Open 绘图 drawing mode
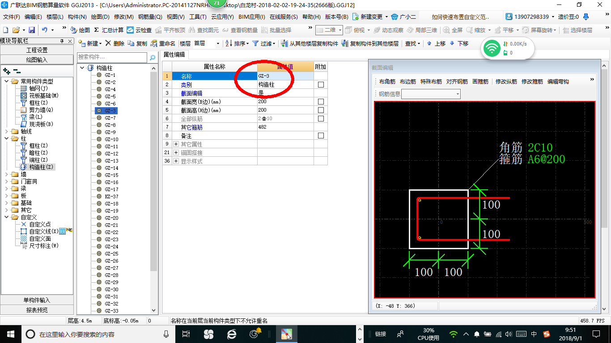Viewport: 611px width, 343px height. (81, 30)
